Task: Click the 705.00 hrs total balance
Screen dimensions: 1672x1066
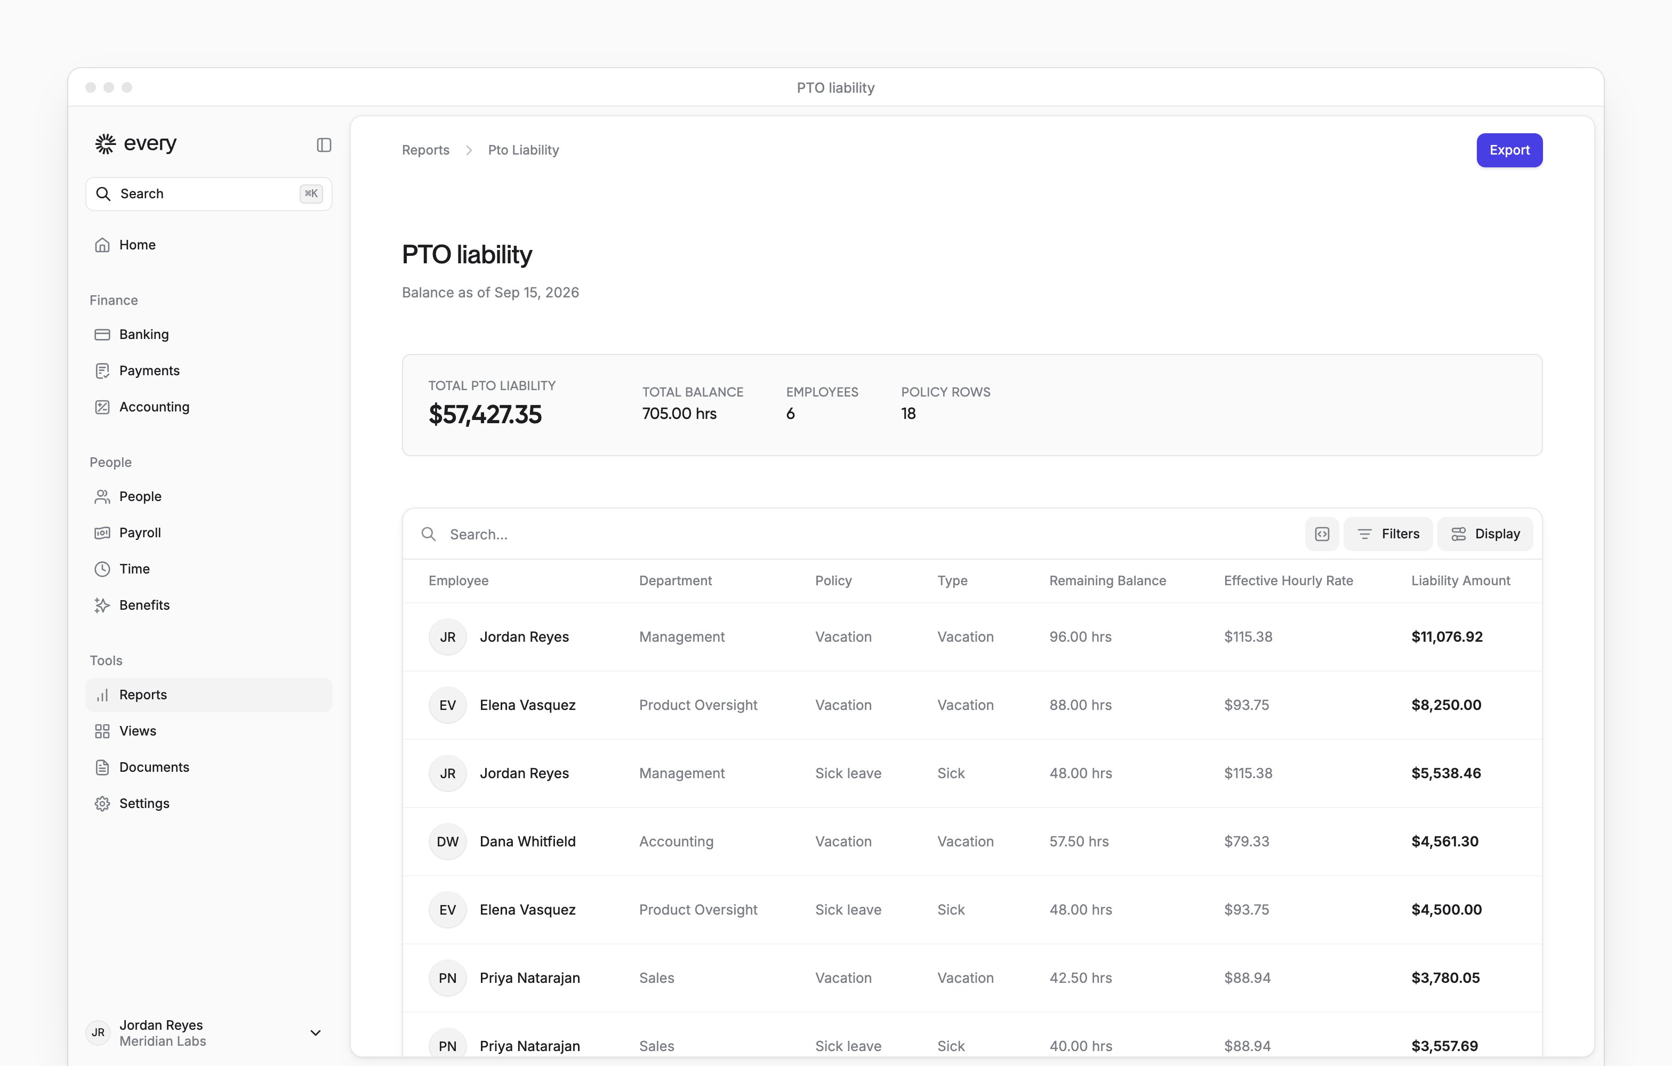Action: (679, 414)
